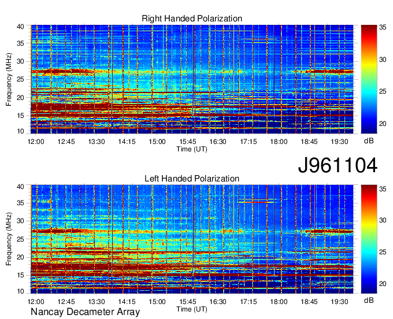Image resolution: width=393 pixels, height=319 pixels.
Task: Click the 40 MHz tick on right-handed plot
Action: 21,27
